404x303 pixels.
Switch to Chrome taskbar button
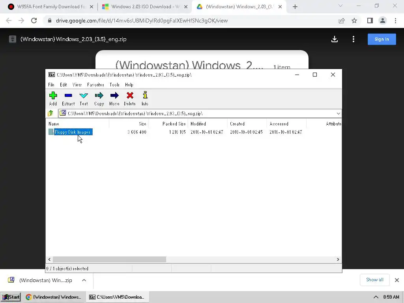(x=54, y=297)
